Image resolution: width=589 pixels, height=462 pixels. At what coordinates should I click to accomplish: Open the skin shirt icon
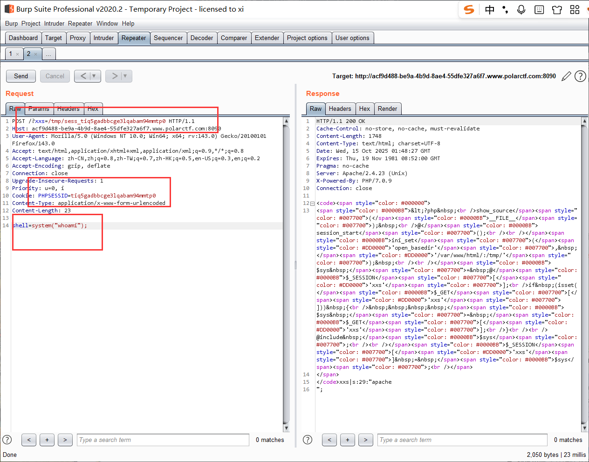(x=557, y=10)
